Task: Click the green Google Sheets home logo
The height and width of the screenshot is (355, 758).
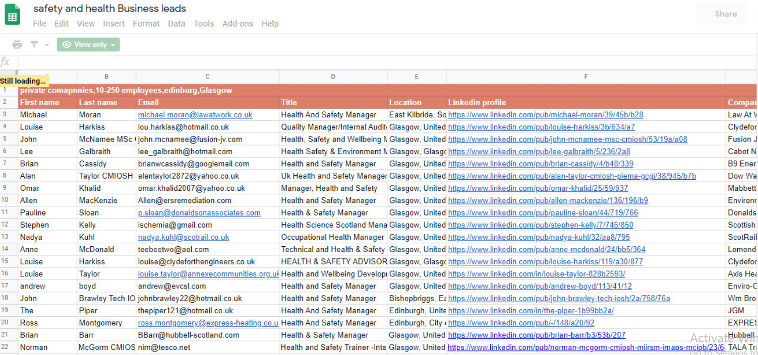Action: [x=13, y=15]
